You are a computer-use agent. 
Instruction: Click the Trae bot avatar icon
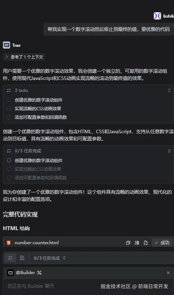point(6,45)
